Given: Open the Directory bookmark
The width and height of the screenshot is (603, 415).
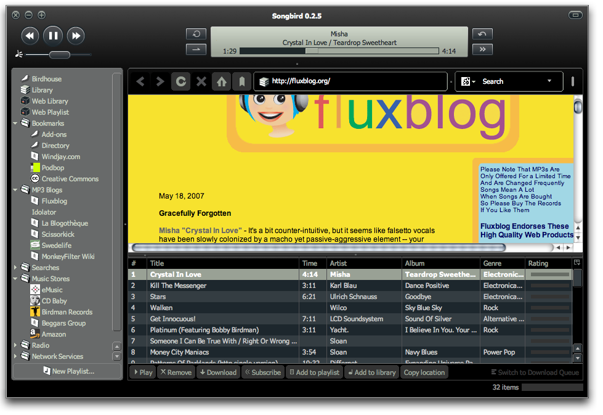Looking at the screenshot, I should pos(55,146).
